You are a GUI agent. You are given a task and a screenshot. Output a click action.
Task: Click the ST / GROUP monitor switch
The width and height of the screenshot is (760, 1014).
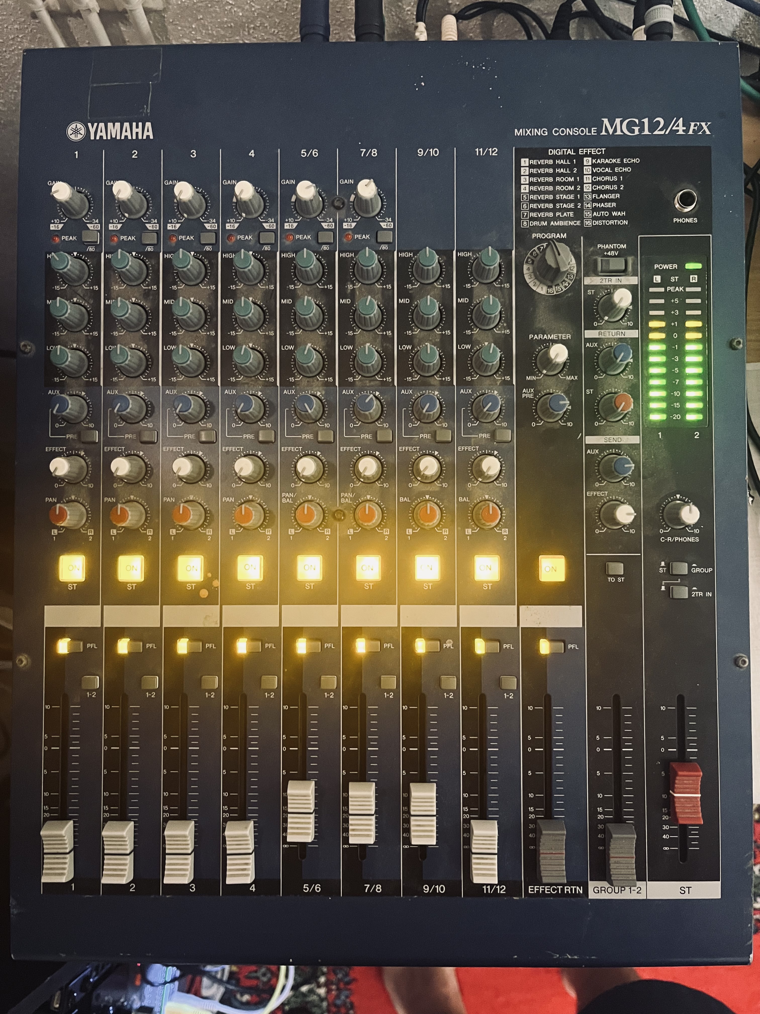tap(679, 568)
